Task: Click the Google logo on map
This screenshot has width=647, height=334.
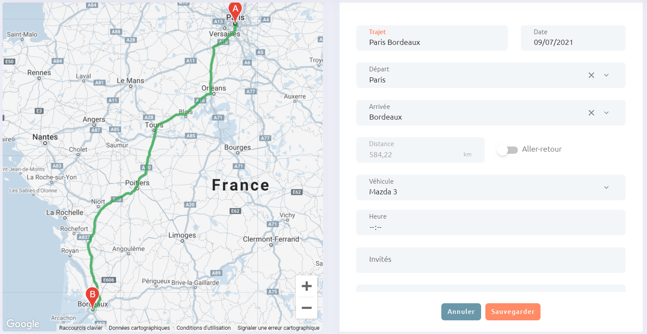Action: click(23, 324)
